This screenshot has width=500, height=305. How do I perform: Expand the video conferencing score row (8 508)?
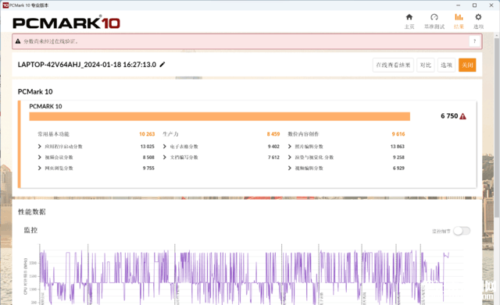95,158
